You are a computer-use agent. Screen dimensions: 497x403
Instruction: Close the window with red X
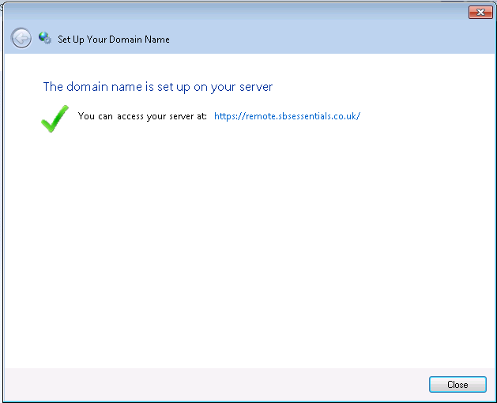(480, 12)
